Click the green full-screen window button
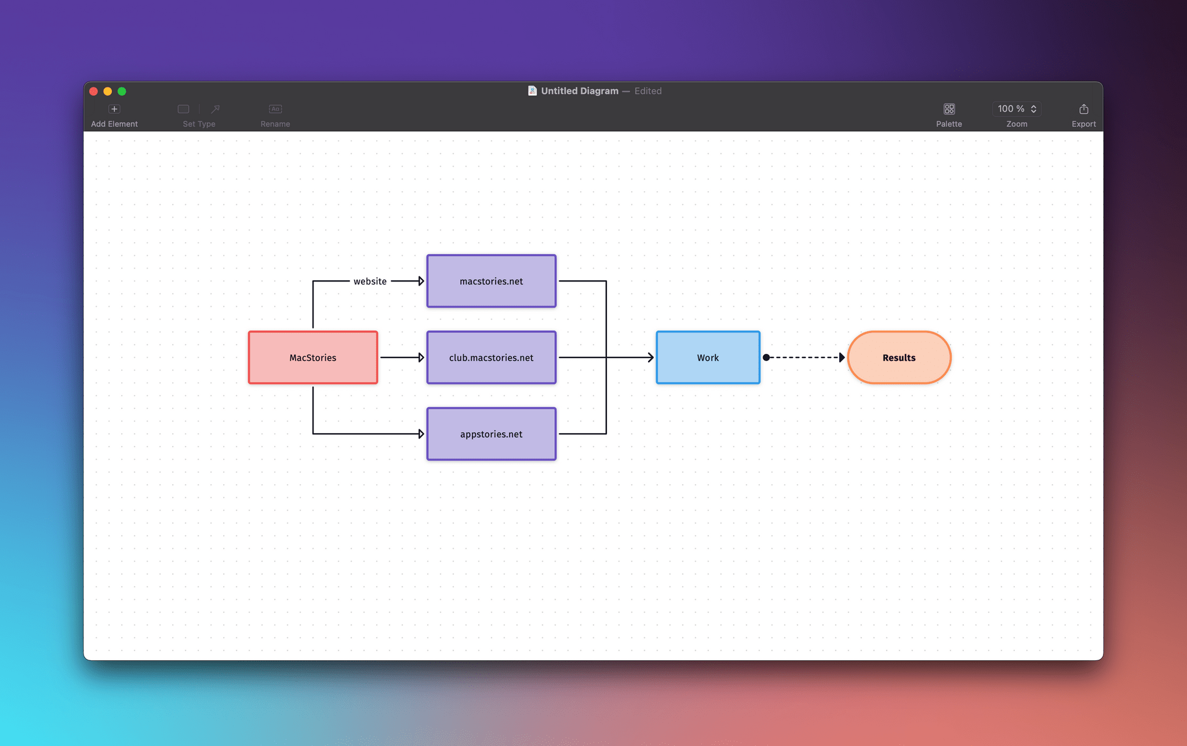1187x746 pixels. [122, 91]
